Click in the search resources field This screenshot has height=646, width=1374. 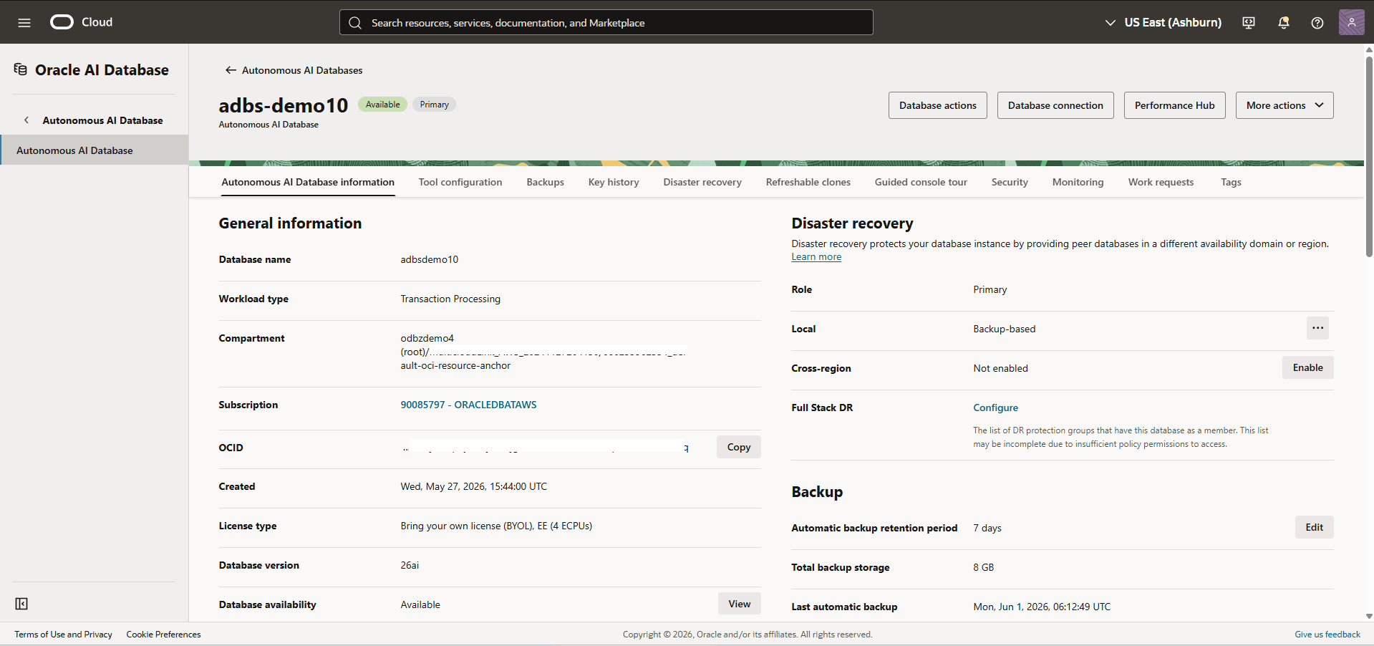tap(606, 22)
